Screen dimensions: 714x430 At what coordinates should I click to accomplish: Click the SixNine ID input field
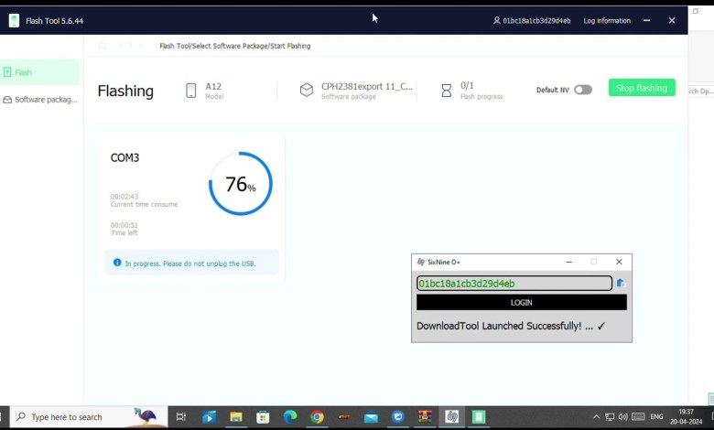click(514, 284)
